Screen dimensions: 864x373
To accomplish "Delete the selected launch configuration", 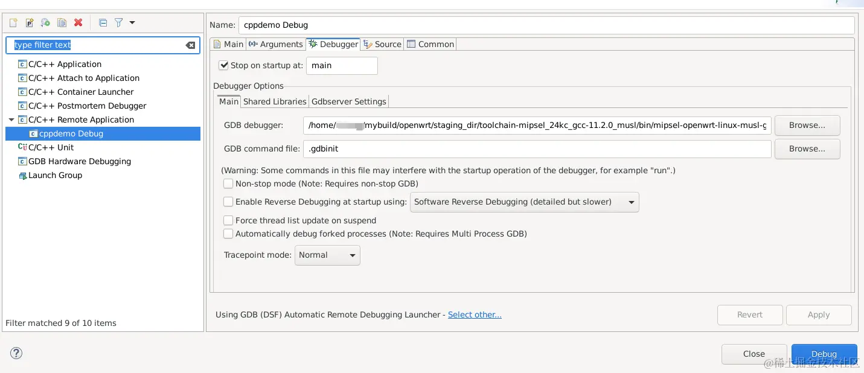I will pos(78,23).
